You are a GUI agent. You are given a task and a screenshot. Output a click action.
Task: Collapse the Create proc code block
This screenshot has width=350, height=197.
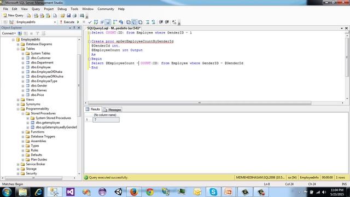point(89,42)
